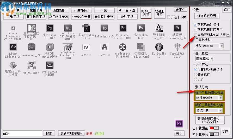
Task: Open CAD_2012 keygen icon
Action: [159, 28]
